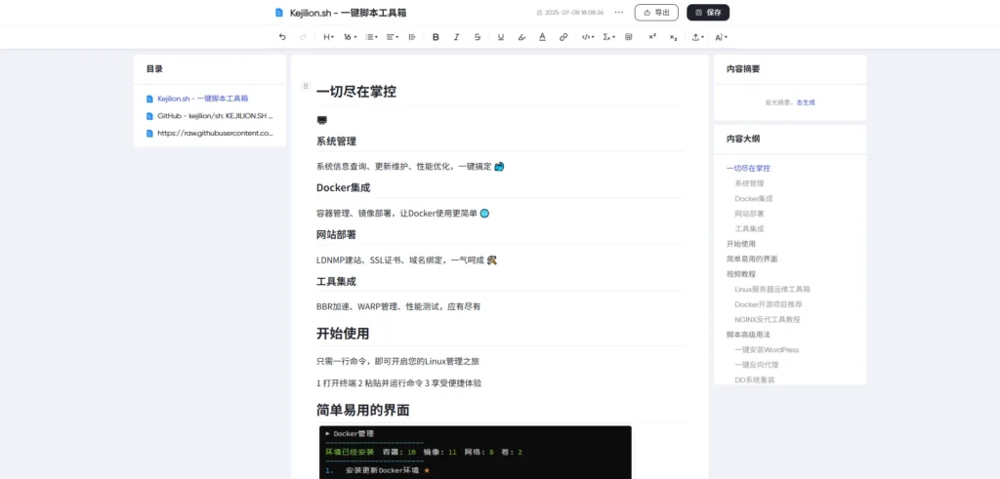Click the 导出 export button

coord(656,12)
